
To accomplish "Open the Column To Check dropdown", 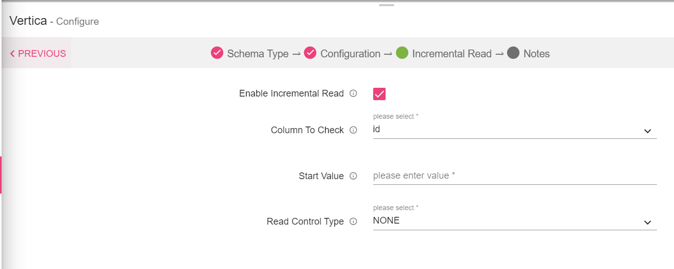I will [507, 130].
